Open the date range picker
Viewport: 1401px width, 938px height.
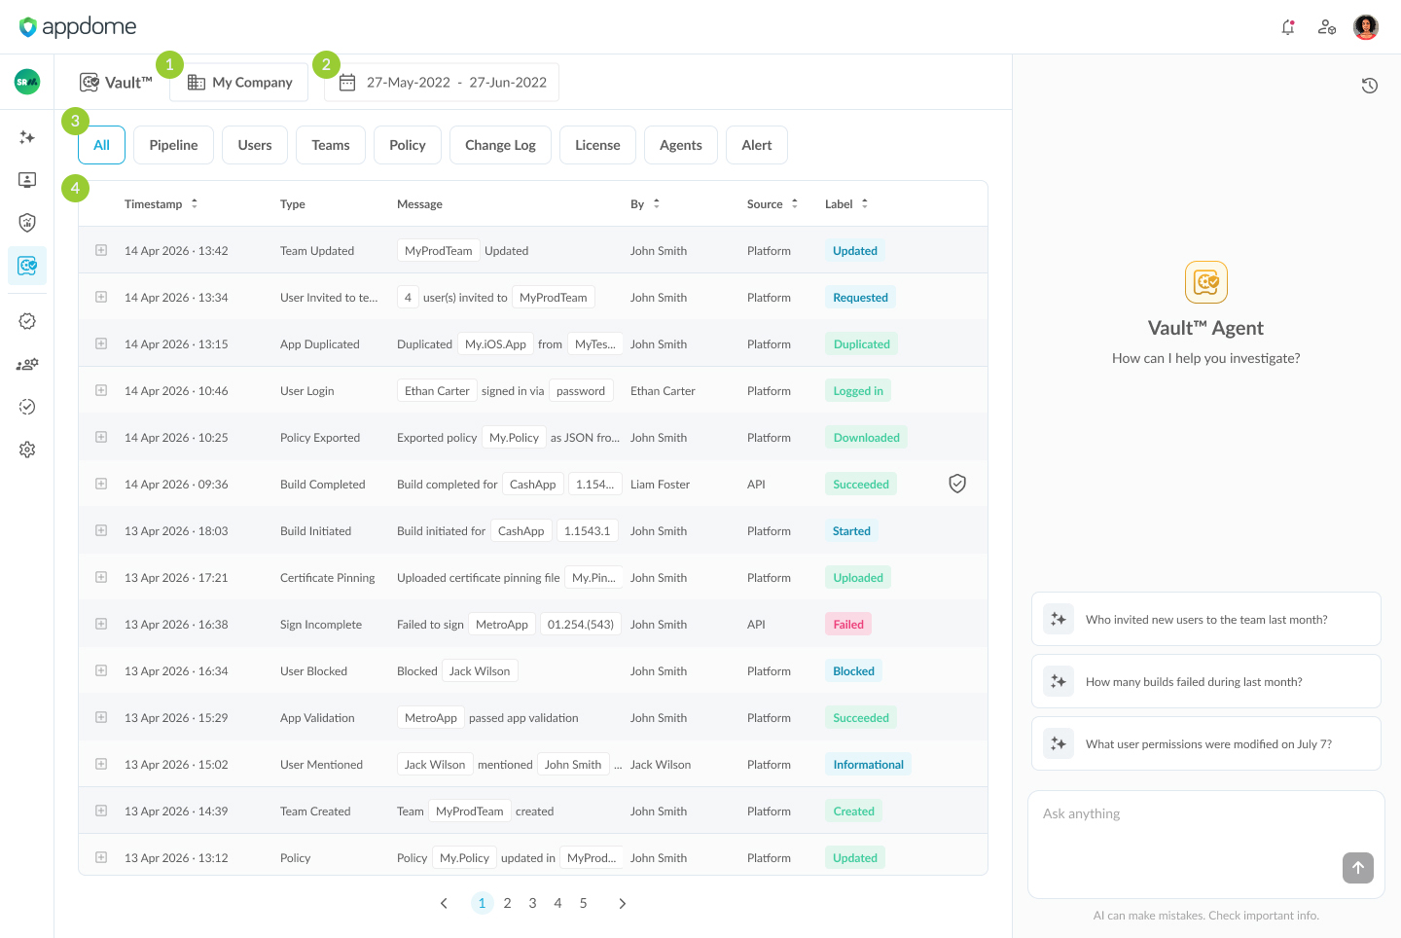tap(443, 83)
